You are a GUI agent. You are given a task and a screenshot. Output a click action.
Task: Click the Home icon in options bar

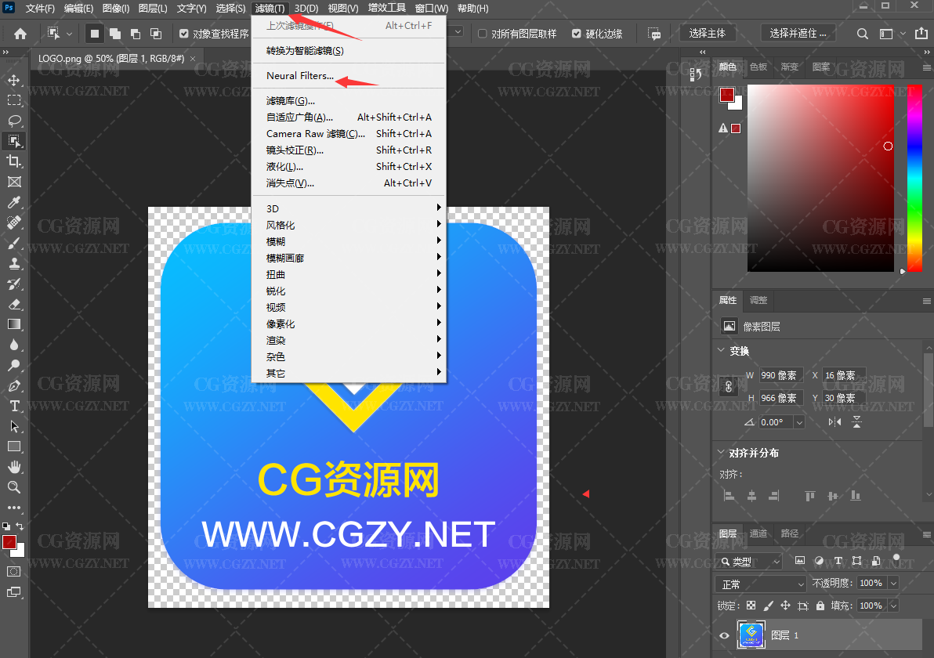point(20,34)
